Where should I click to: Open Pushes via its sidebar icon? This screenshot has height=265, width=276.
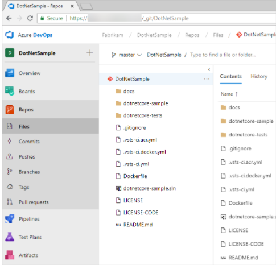point(10,156)
